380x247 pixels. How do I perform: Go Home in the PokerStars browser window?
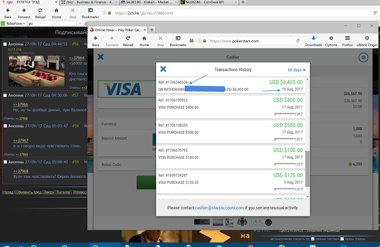pyautogui.click(x=144, y=41)
